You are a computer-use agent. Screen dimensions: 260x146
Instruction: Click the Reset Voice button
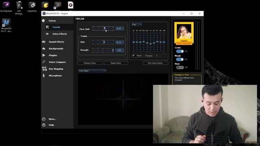[x=116, y=63]
